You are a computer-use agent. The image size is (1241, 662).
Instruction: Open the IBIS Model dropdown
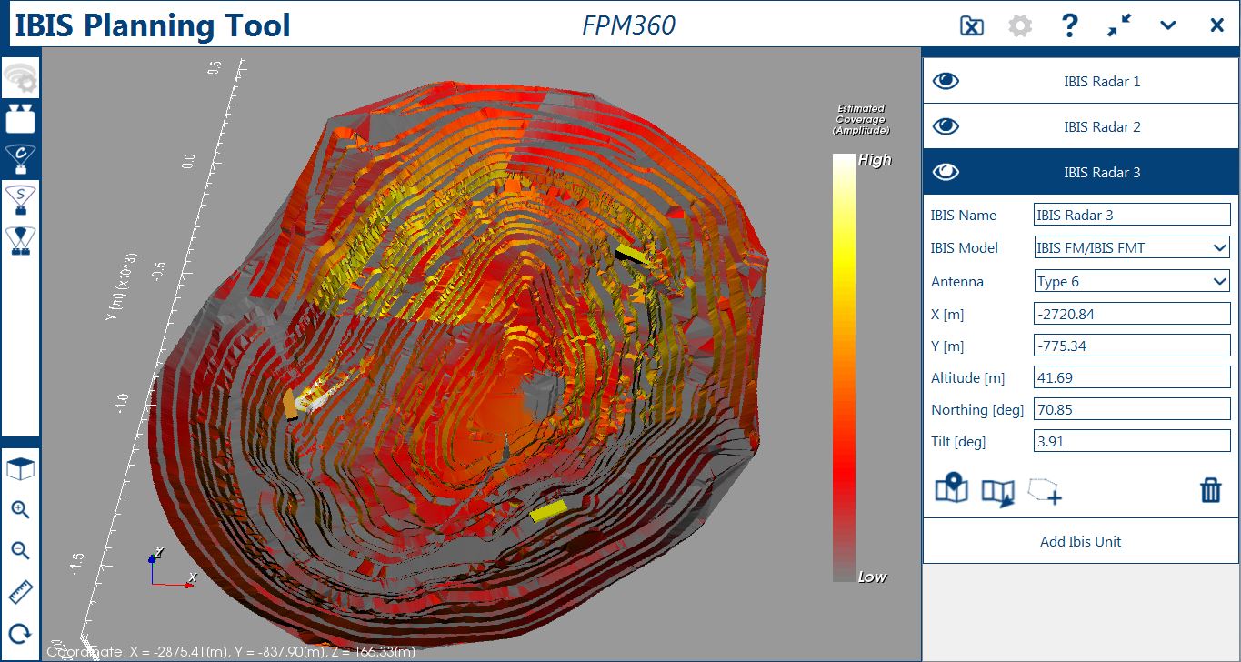pos(1133,247)
